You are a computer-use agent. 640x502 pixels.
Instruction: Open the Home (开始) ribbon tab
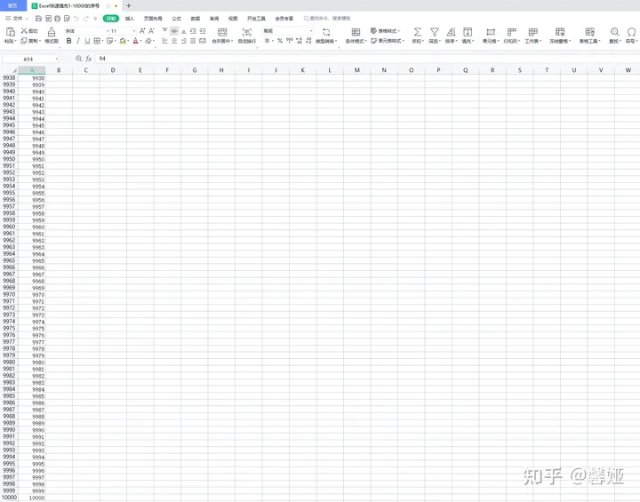tap(111, 19)
